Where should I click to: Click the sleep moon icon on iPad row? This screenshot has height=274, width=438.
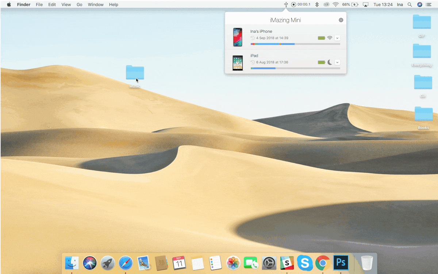pyautogui.click(x=330, y=62)
